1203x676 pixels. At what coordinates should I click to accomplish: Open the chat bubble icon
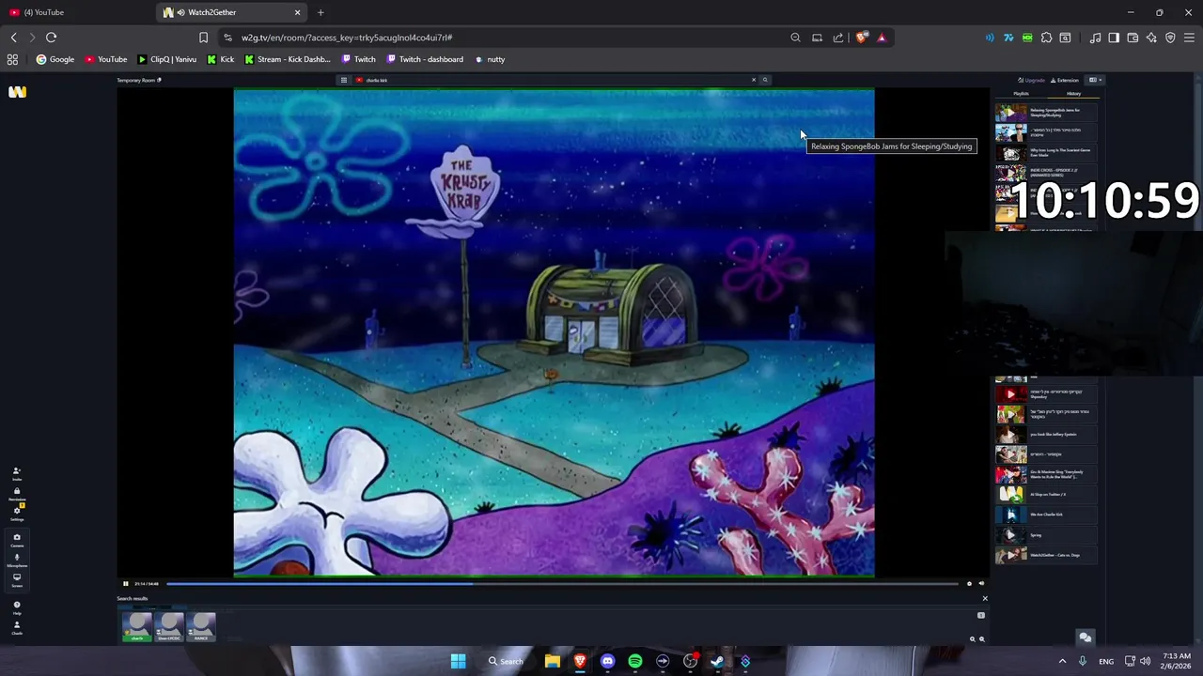click(1085, 637)
